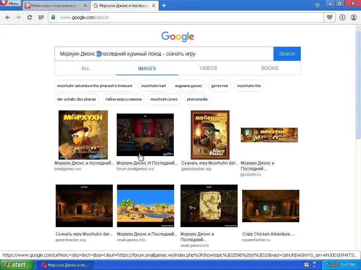Click the green arrow tray icon
The width and height of the screenshot is (361, 270).
(328, 265)
